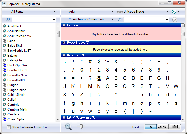The height and width of the screenshot is (134, 187).
Task: Select the BatangChe font
Action: click(15, 60)
